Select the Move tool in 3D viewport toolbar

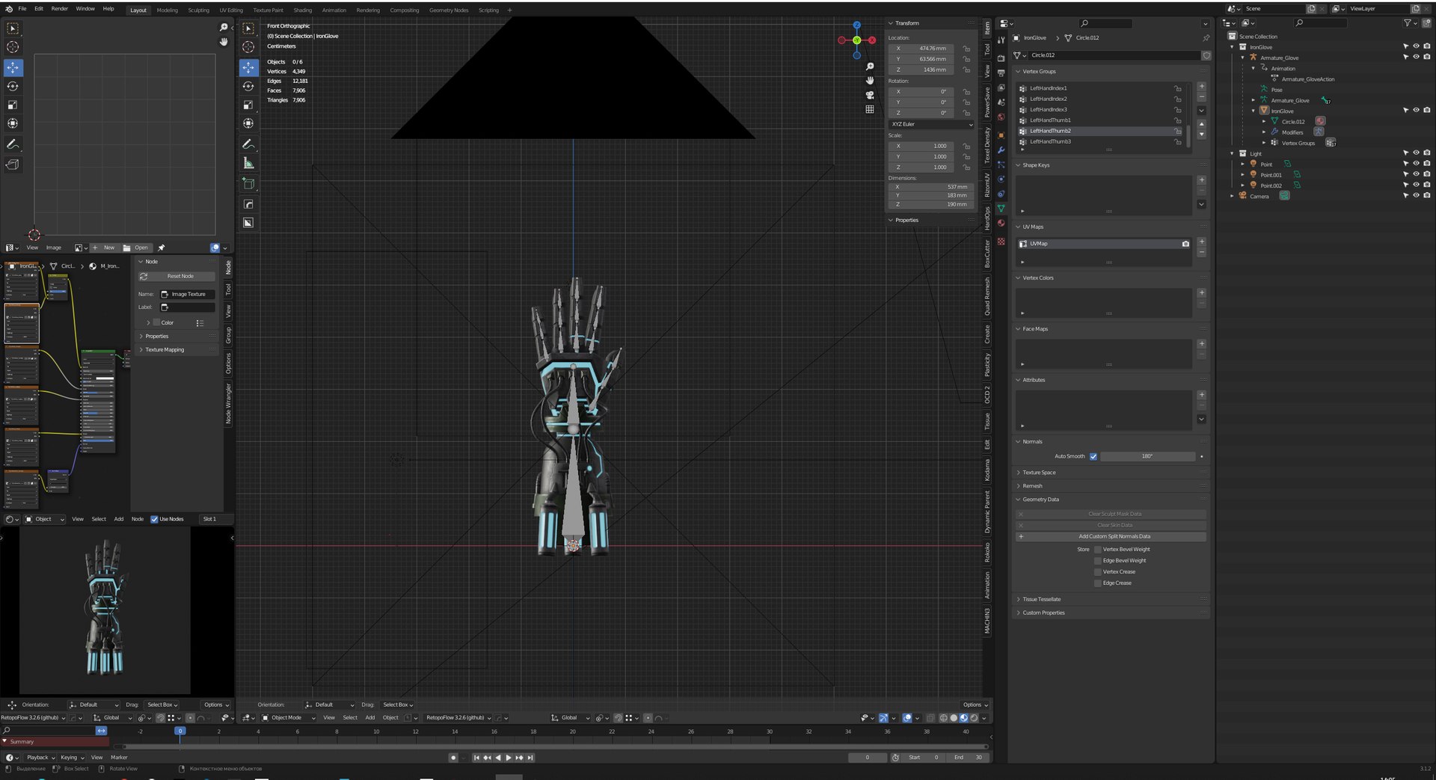pos(248,67)
